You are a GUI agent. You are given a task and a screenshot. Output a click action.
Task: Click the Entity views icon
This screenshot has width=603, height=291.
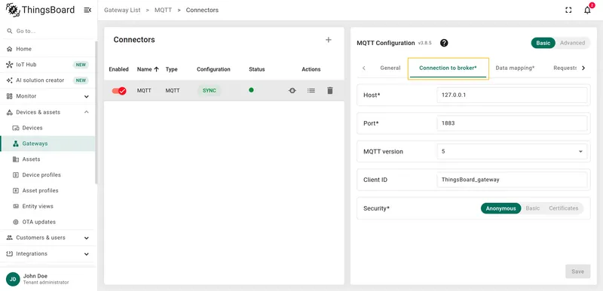(x=16, y=206)
